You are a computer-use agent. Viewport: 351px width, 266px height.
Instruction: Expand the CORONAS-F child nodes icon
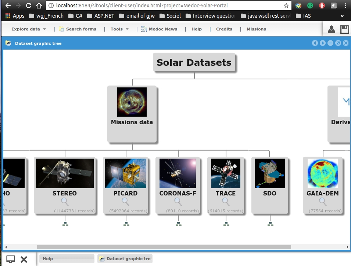(x=178, y=224)
